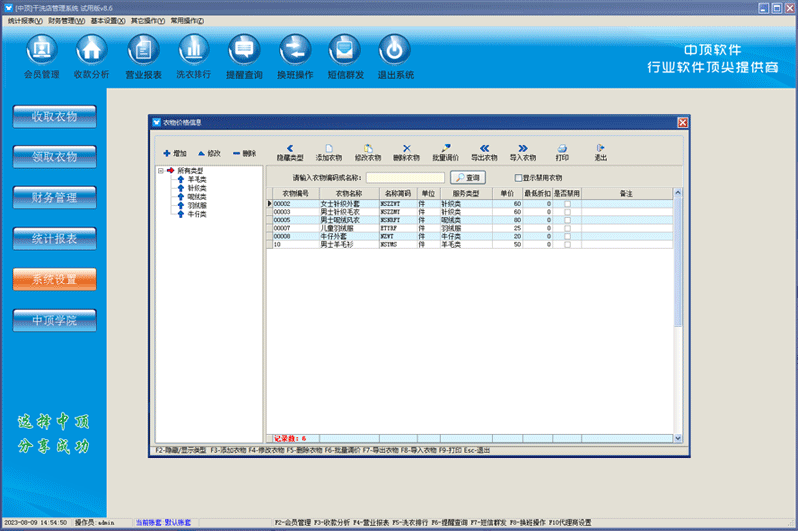Screen dimensions: 798x531
Task: Click 衣物名称 column header
Action: coord(349,193)
